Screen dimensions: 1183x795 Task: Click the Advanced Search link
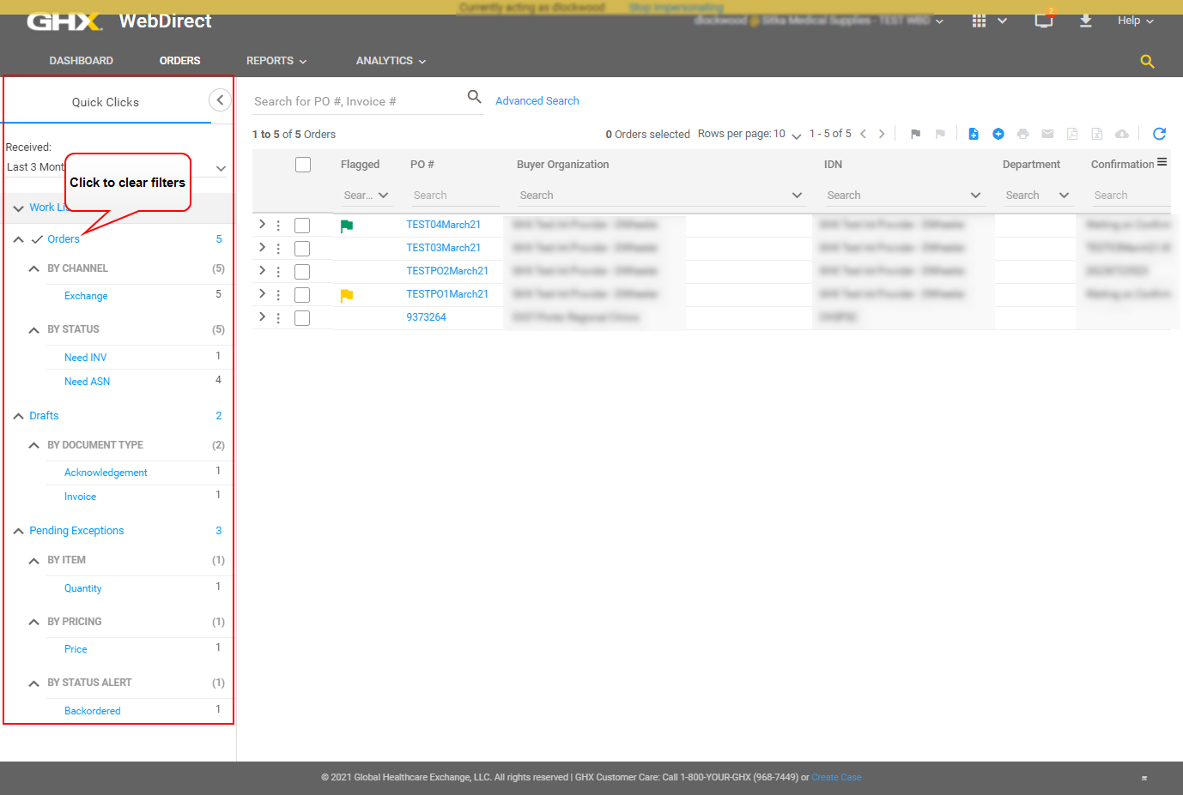(x=537, y=101)
